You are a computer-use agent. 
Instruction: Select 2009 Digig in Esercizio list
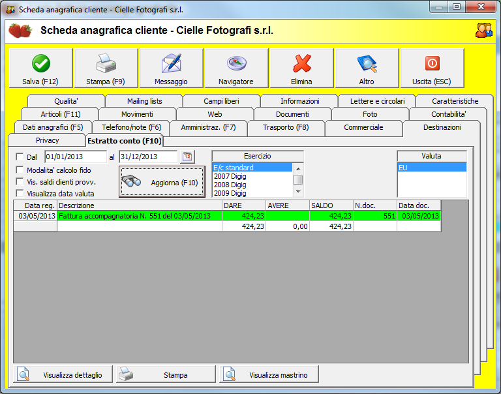tap(252, 193)
